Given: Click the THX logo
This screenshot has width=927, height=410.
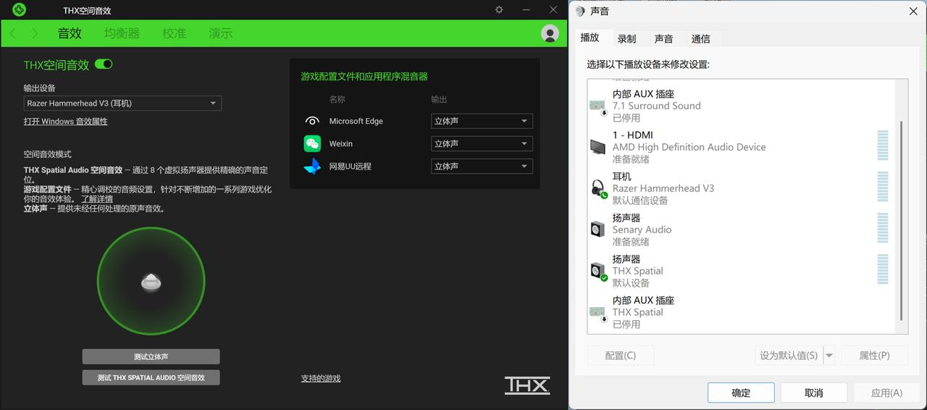Looking at the screenshot, I should coord(527,385).
